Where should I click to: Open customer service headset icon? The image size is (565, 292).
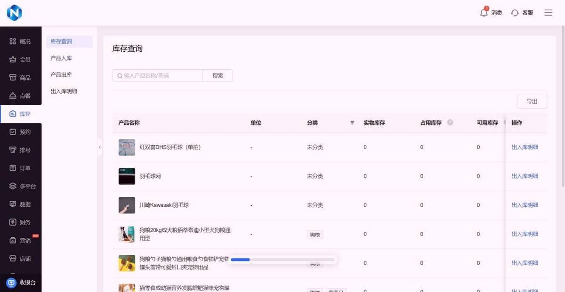(515, 13)
